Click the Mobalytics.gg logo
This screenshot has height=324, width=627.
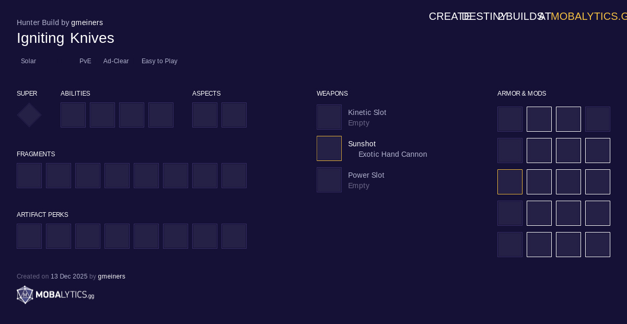(x=55, y=295)
